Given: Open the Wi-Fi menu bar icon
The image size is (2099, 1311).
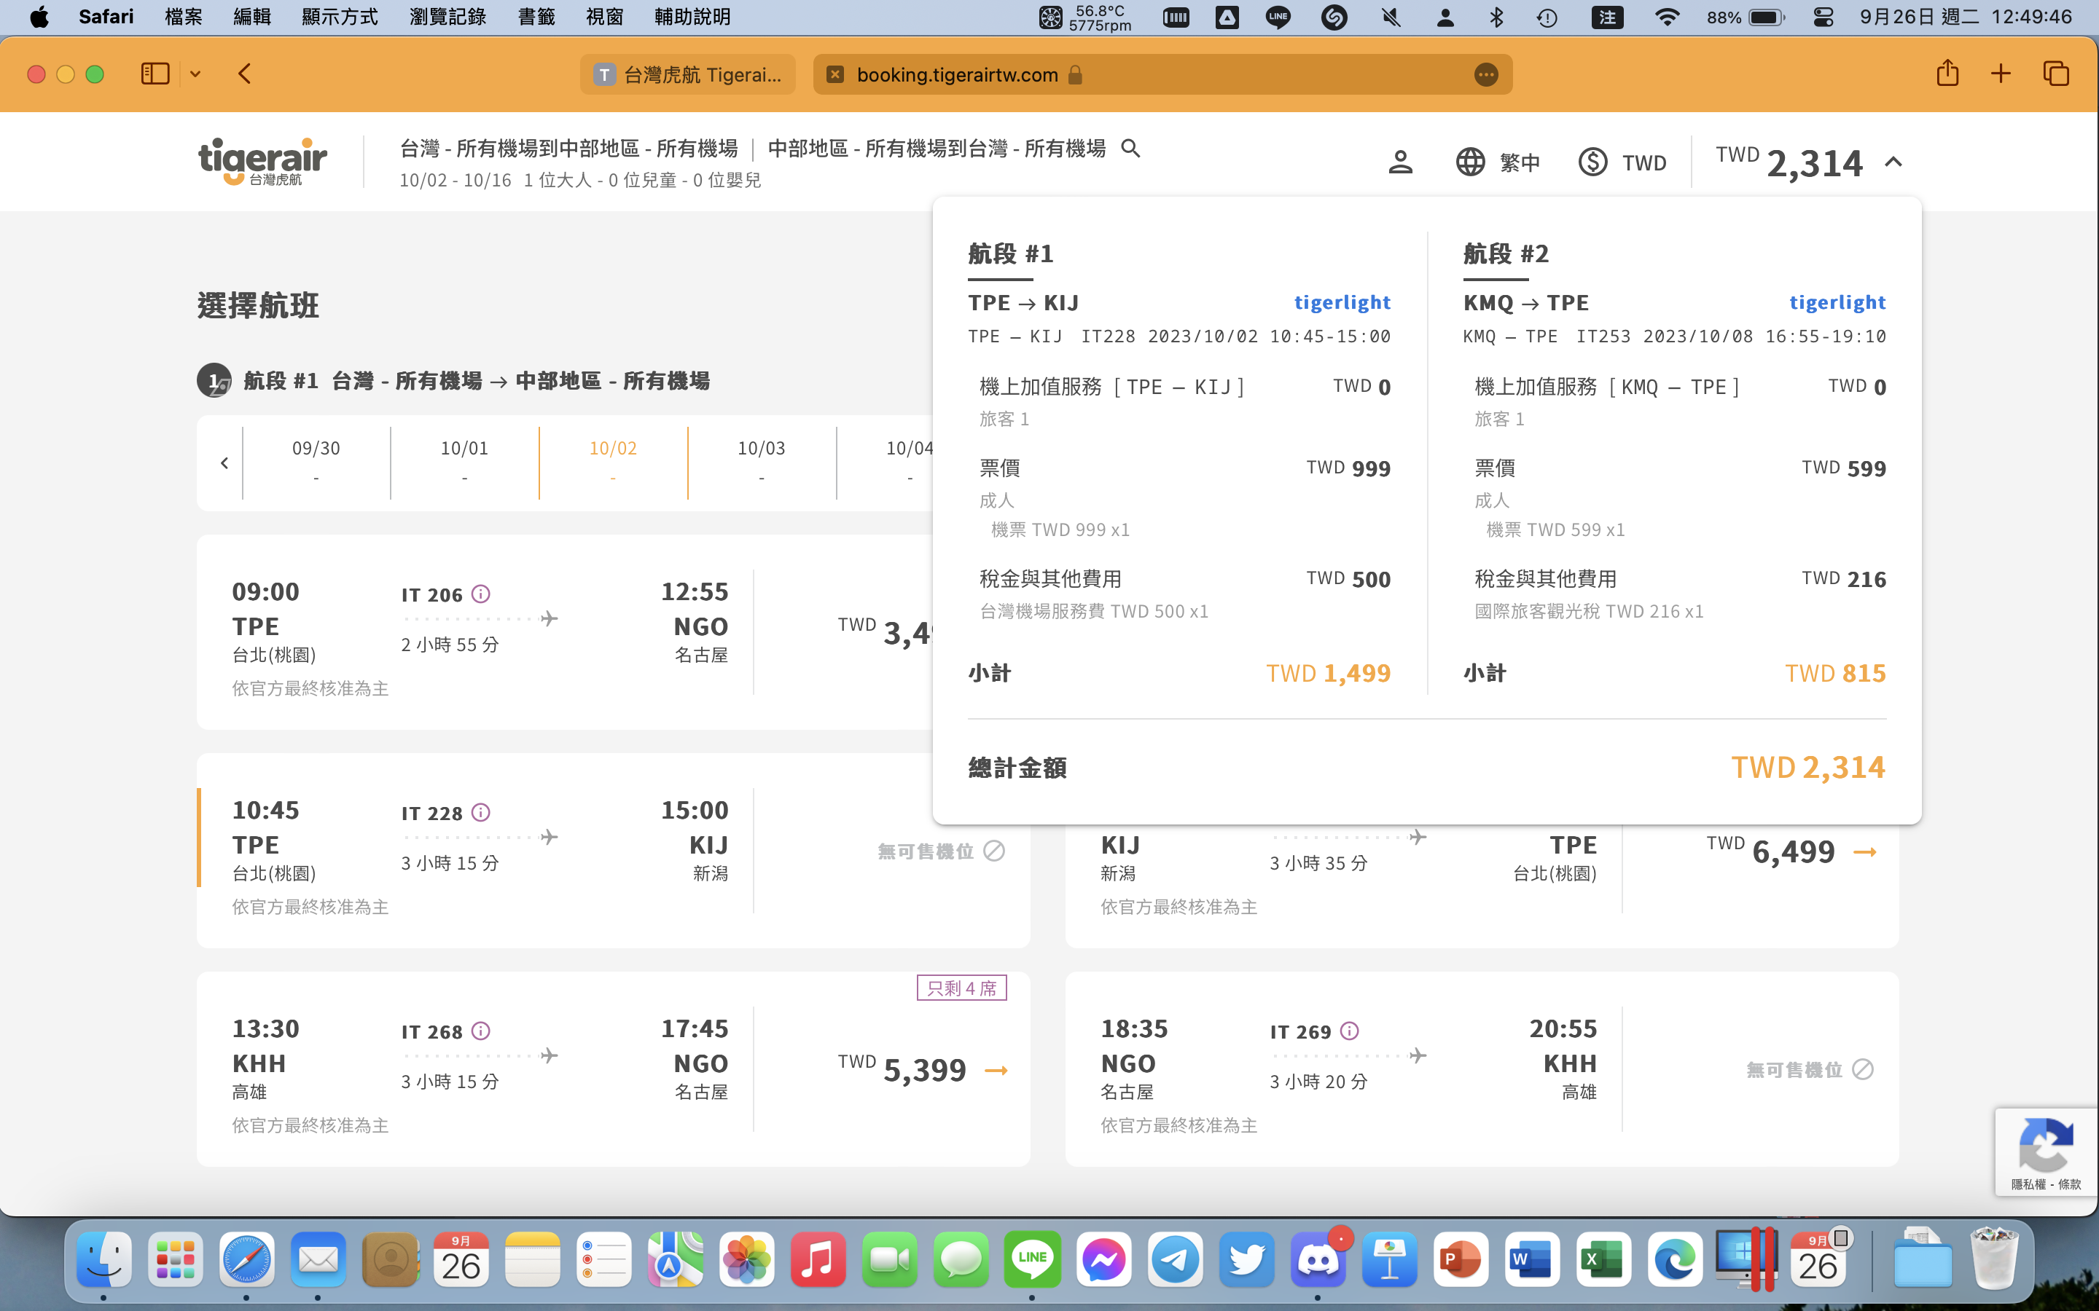Looking at the screenshot, I should point(1666,17).
